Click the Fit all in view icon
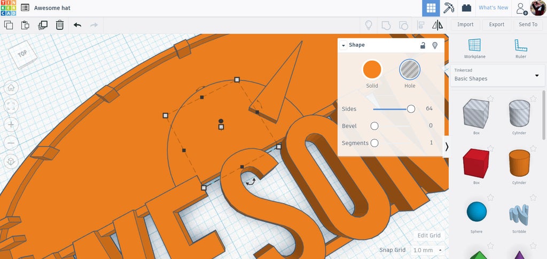This screenshot has height=259, width=547. [x=11, y=106]
